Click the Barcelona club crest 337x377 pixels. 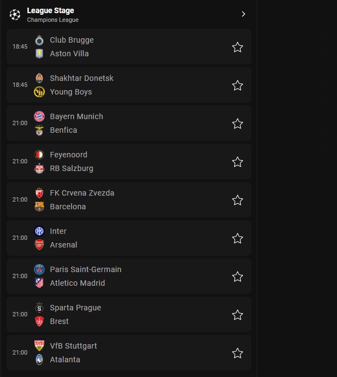(x=39, y=207)
